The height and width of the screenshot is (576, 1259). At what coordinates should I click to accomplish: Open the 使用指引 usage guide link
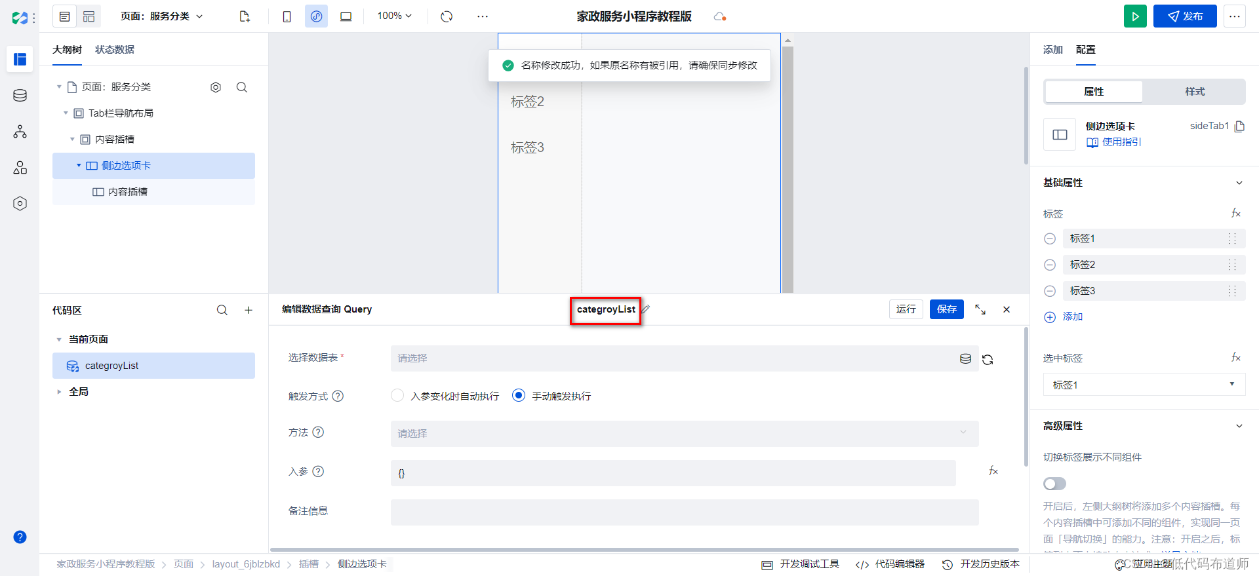click(x=1114, y=142)
